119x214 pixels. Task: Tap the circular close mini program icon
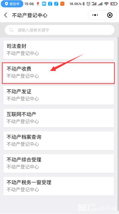click(110, 15)
